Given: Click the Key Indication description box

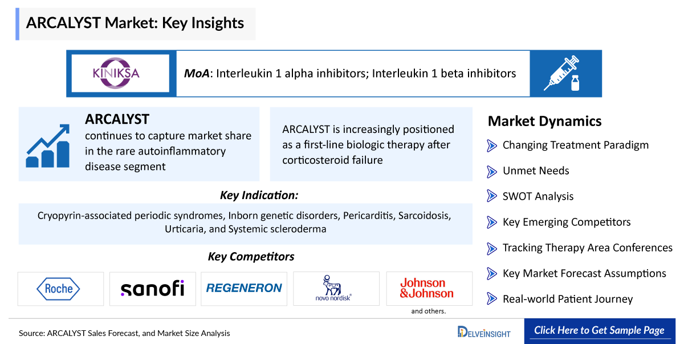Looking at the screenshot, I should [x=245, y=223].
